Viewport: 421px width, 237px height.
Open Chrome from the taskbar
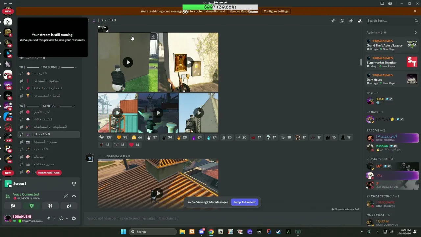[x=211, y=232]
